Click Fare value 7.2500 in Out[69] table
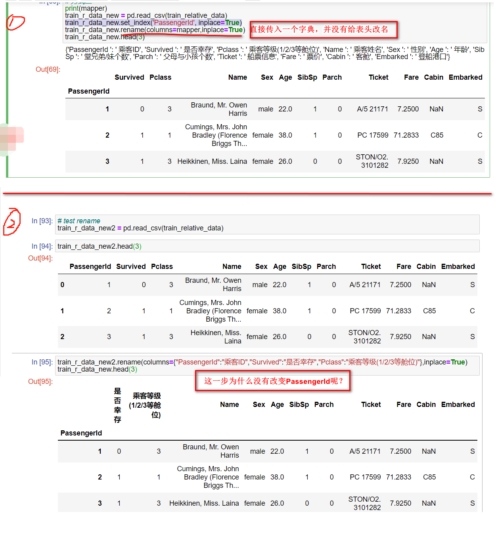 [408, 109]
